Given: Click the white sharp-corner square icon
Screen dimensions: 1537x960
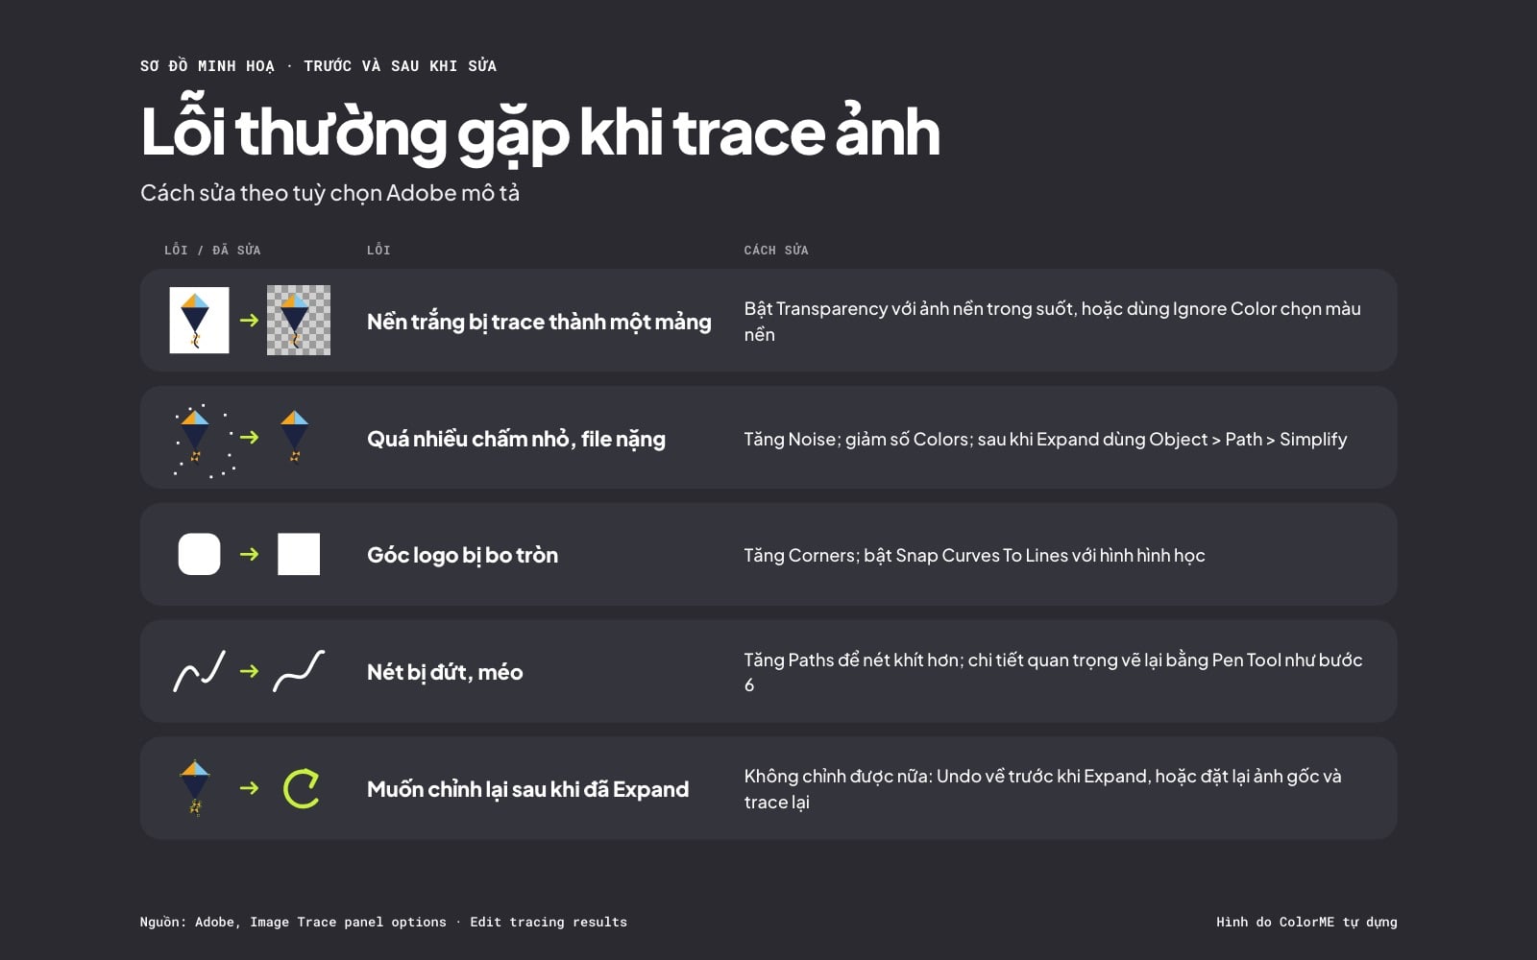Looking at the screenshot, I should pos(299,554).
